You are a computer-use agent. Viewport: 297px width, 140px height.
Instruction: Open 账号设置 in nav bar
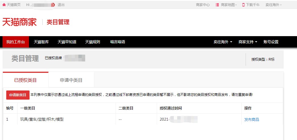coord(271,42)
